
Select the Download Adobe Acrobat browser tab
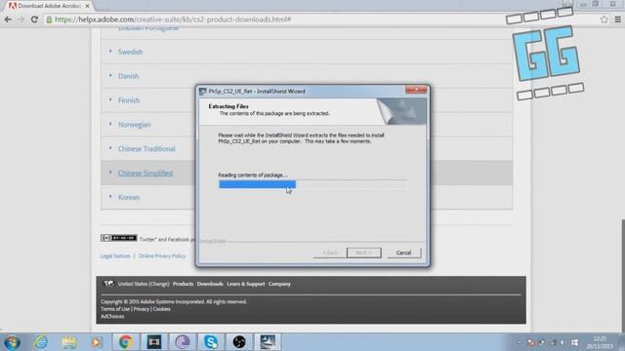49,6
